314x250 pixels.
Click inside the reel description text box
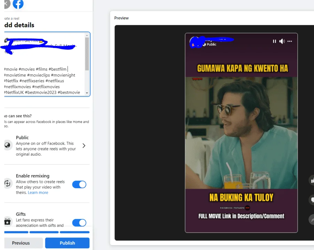click(47, 64)
